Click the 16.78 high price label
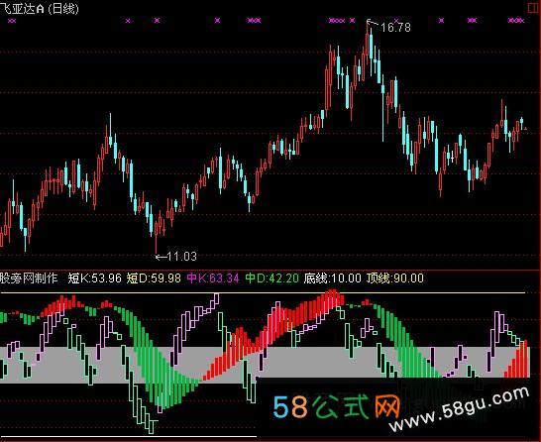Image resolution: width=541 pixels, height=442 pixels. [x=395, y=28]
